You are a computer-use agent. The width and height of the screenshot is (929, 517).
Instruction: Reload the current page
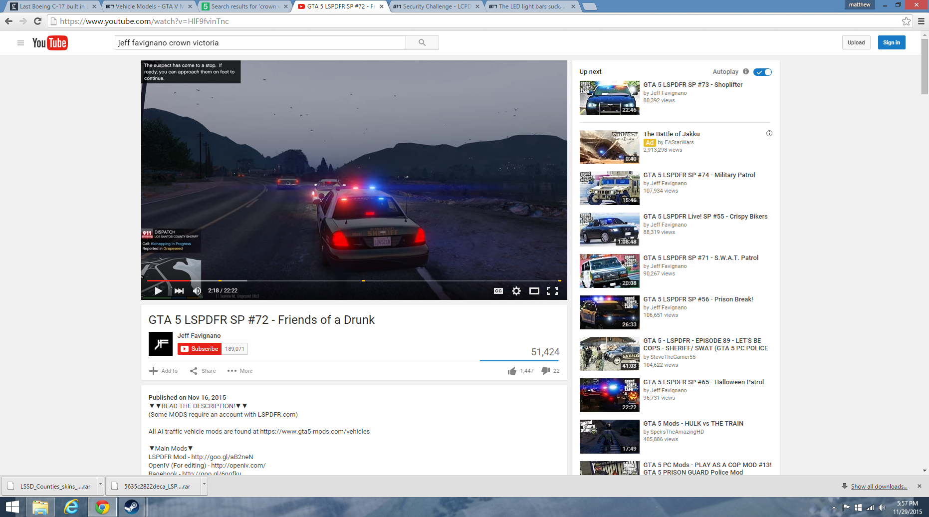click(37, 21)
